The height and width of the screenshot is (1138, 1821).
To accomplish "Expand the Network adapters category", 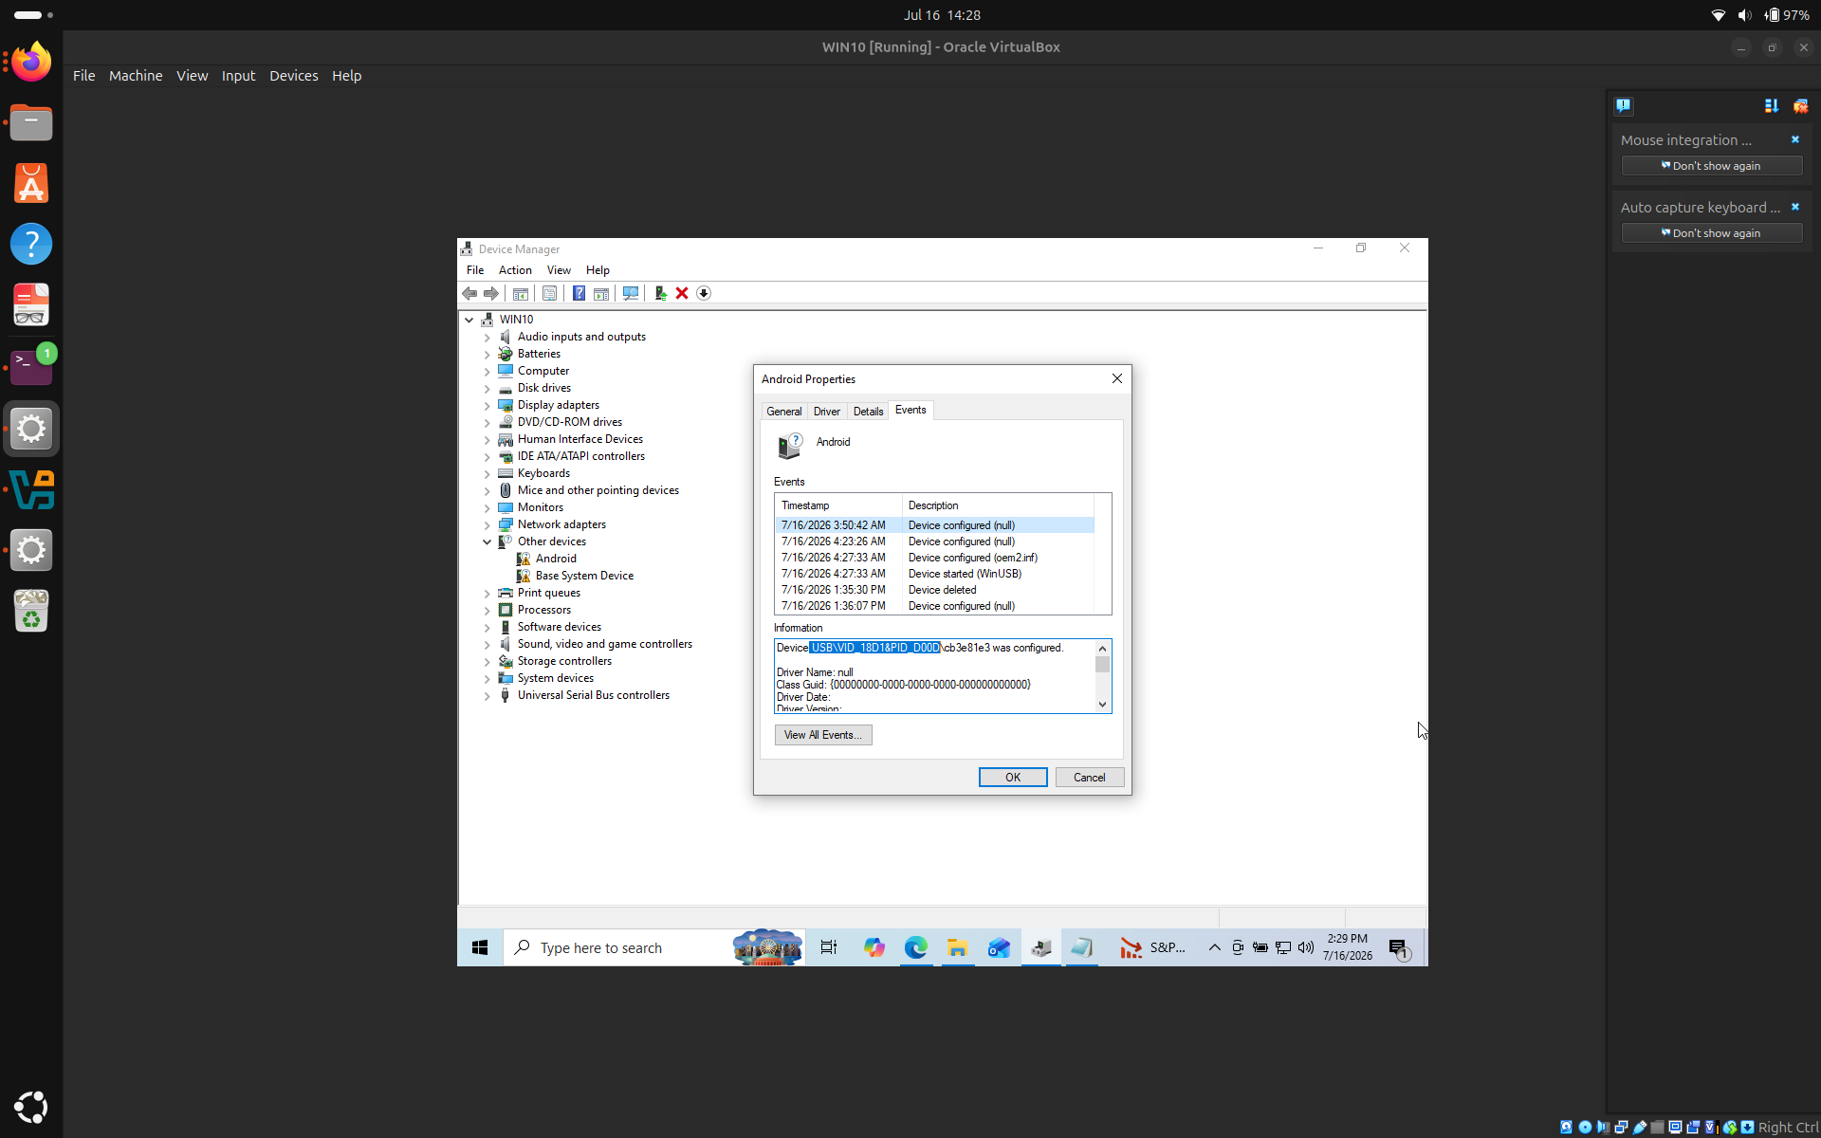I will click(x=487, y=525).
